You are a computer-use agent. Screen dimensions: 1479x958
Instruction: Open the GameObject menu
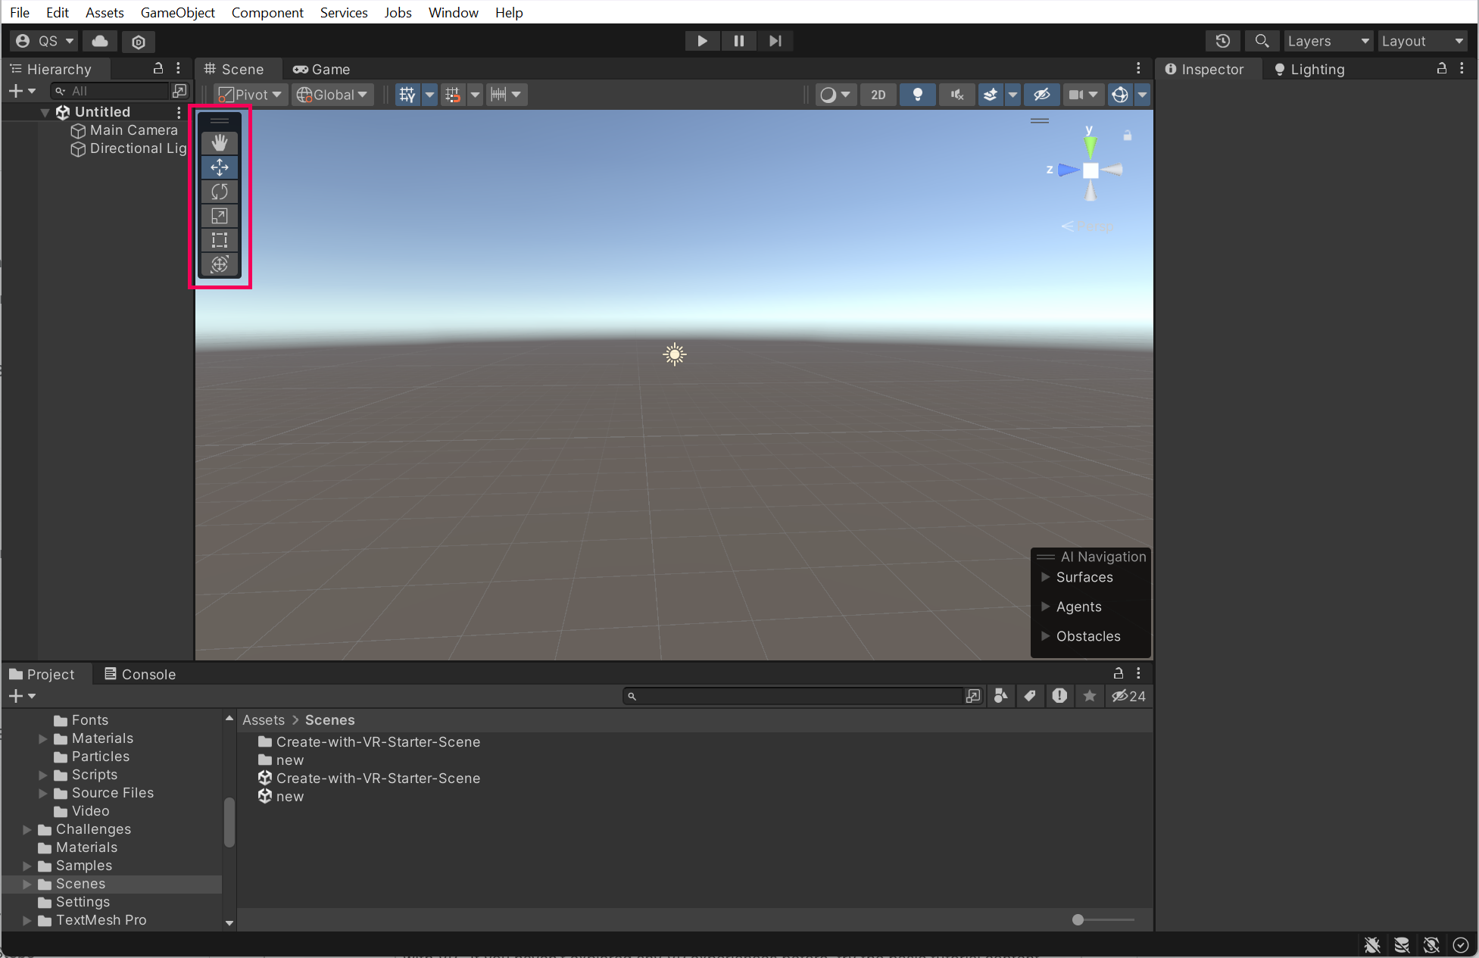(x=177, y=12)
